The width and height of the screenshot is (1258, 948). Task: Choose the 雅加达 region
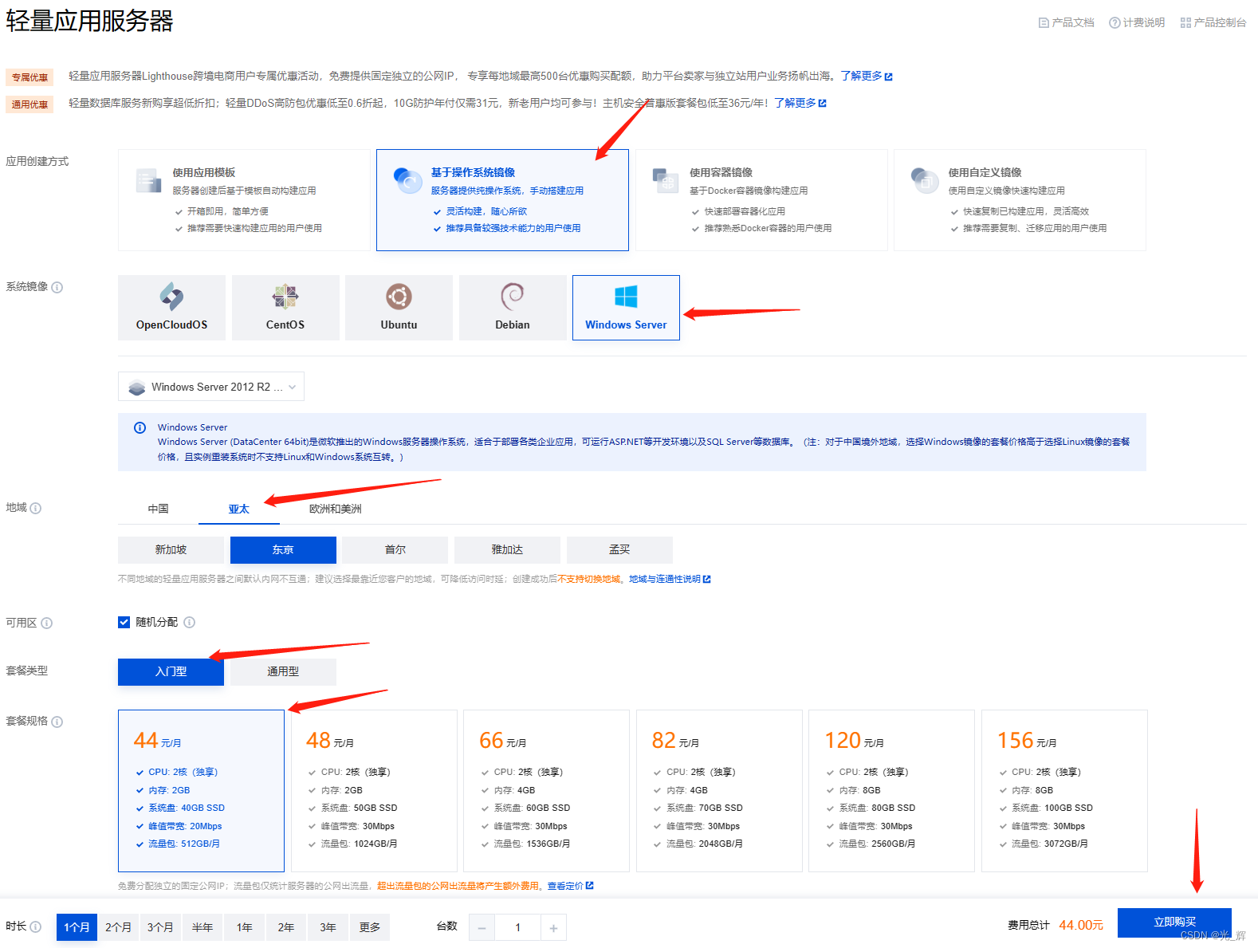click(x=507, y=550)
